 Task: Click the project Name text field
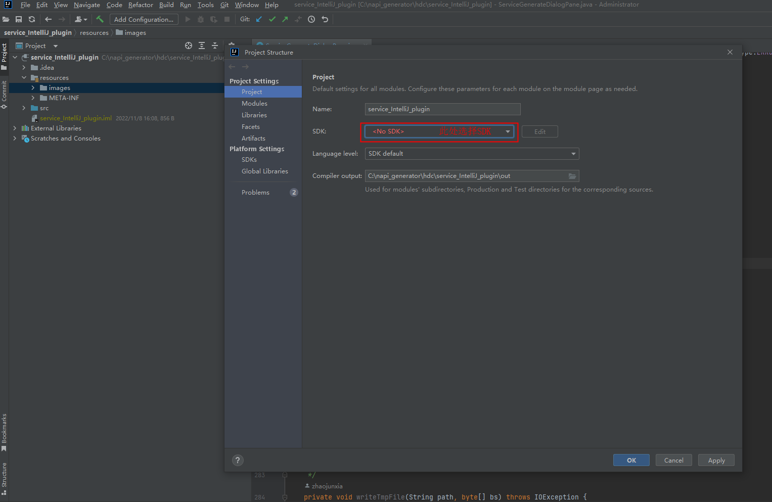(442, 109)
